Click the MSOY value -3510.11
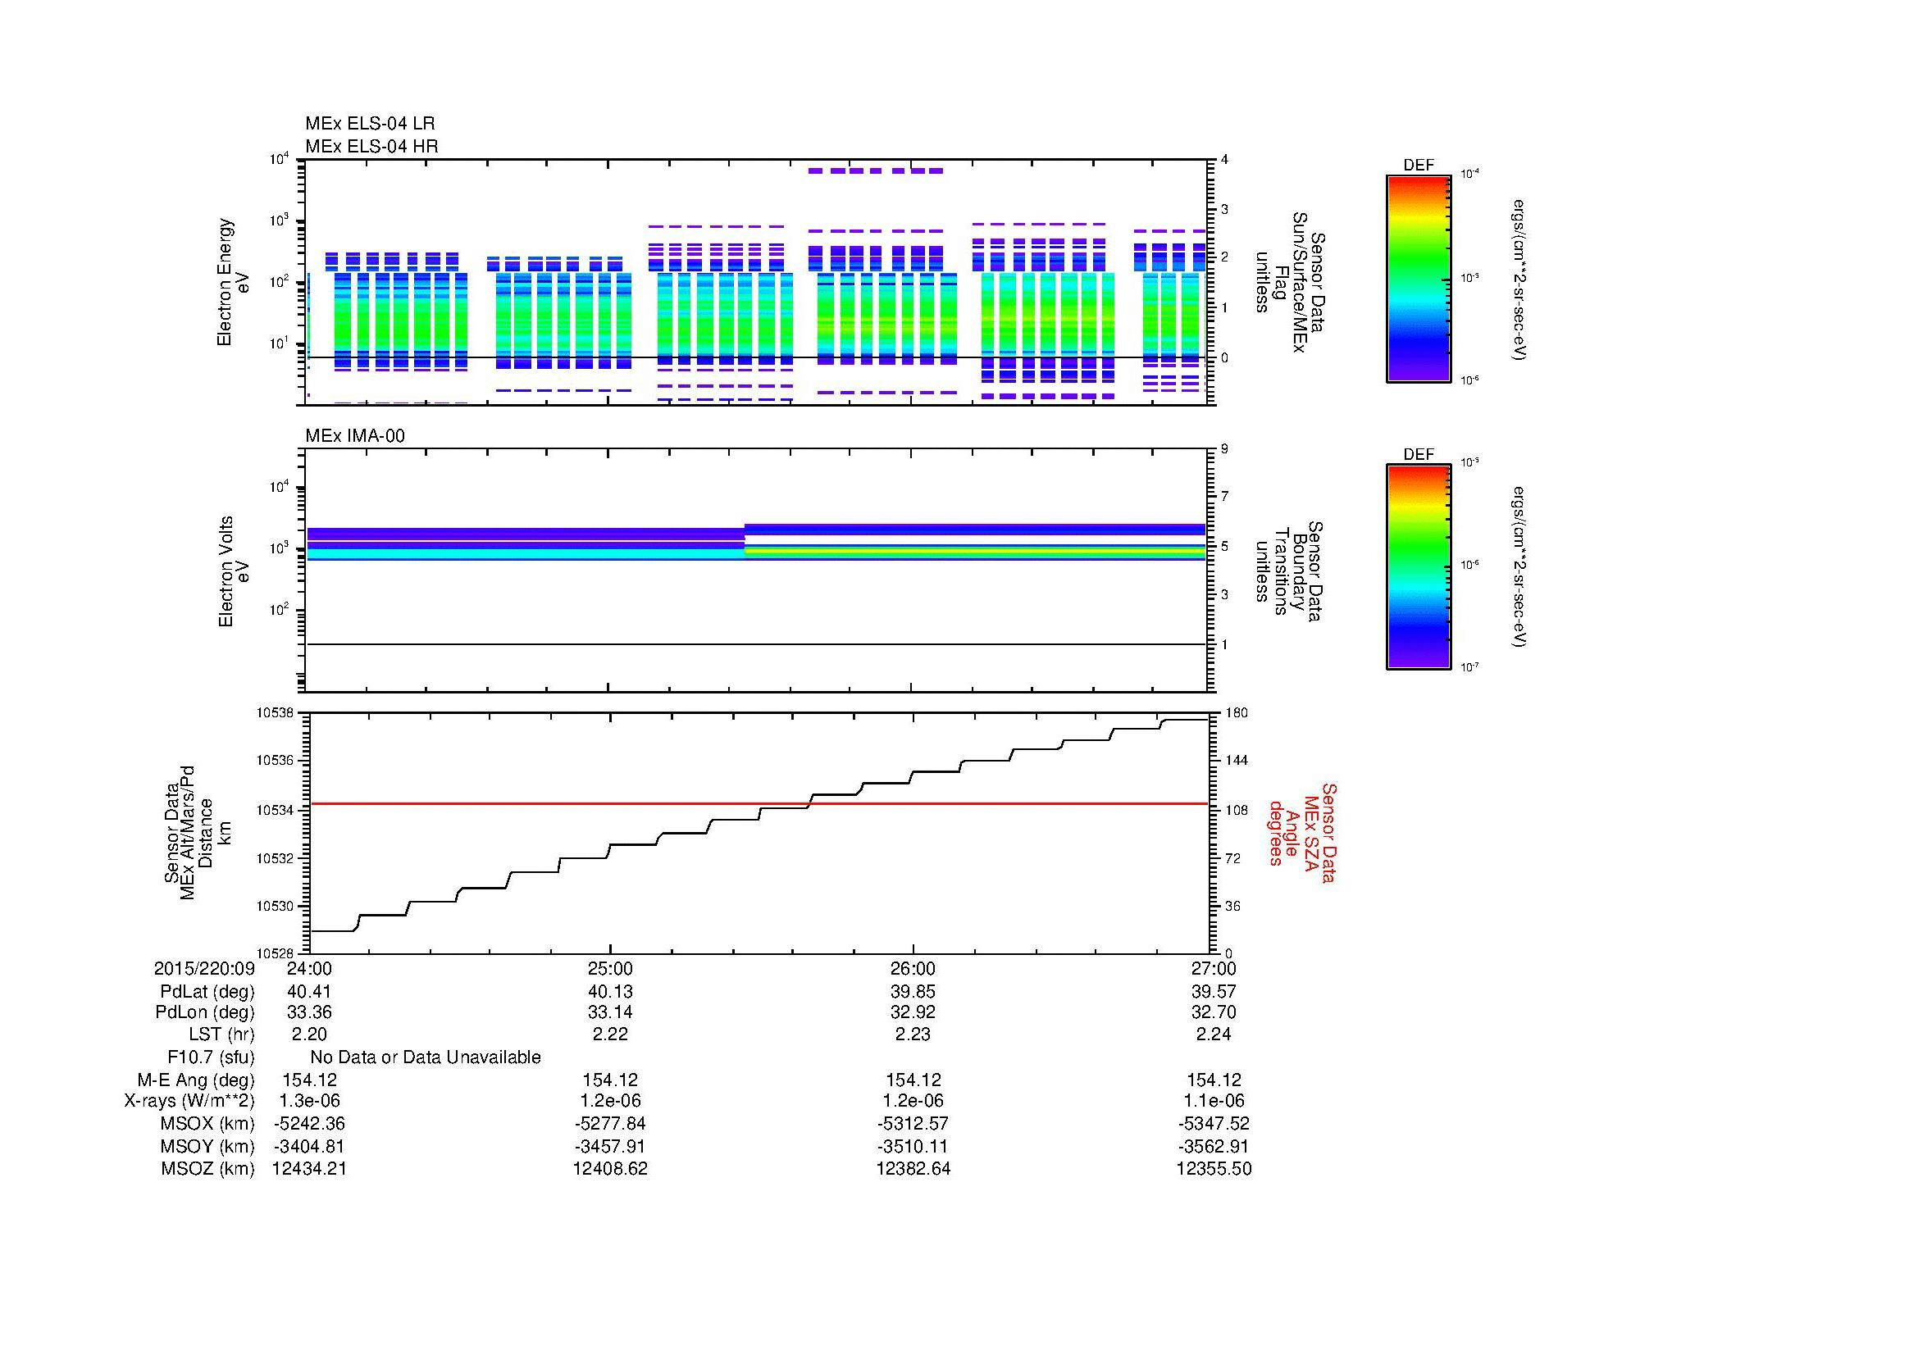Screen dimensions: 1918x1355 coord(913,1146)
